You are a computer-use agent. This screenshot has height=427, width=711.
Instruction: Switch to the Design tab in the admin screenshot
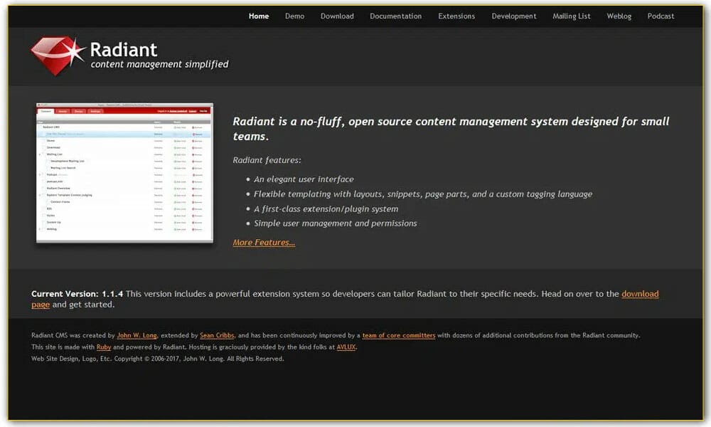click(78, 111)
